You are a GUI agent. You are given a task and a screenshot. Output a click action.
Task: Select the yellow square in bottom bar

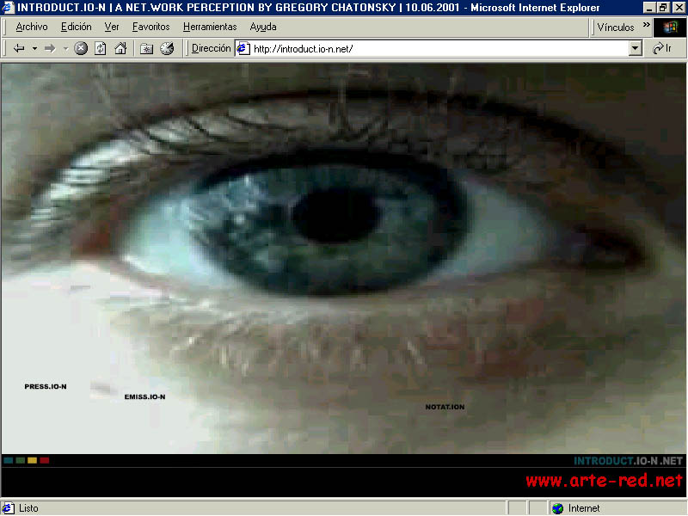(x=33, y=460)
